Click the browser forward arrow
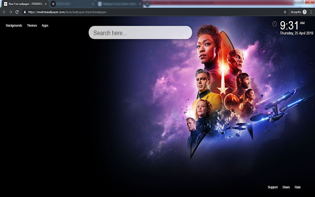The height and width of the screenshot is (197, 315). [11, 12]
